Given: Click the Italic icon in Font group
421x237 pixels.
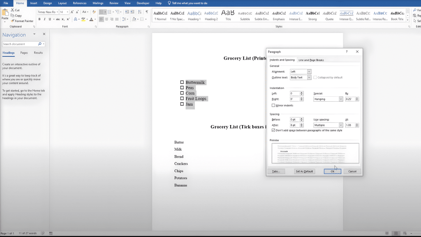Looking at the screenshot, I should coord(44,19).
